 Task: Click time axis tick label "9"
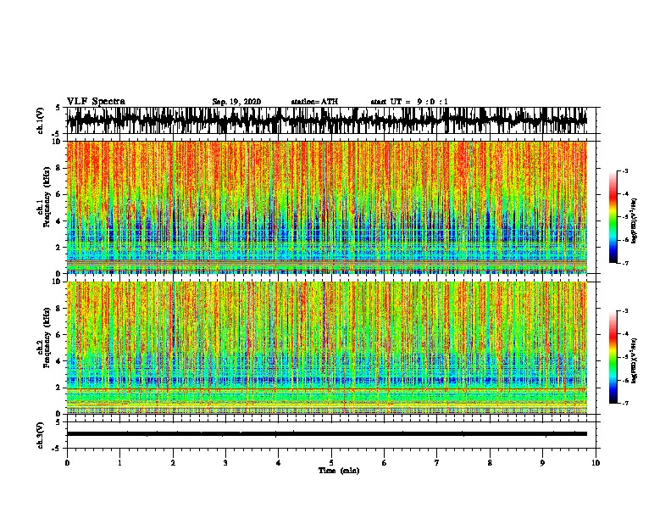(542, 463)
